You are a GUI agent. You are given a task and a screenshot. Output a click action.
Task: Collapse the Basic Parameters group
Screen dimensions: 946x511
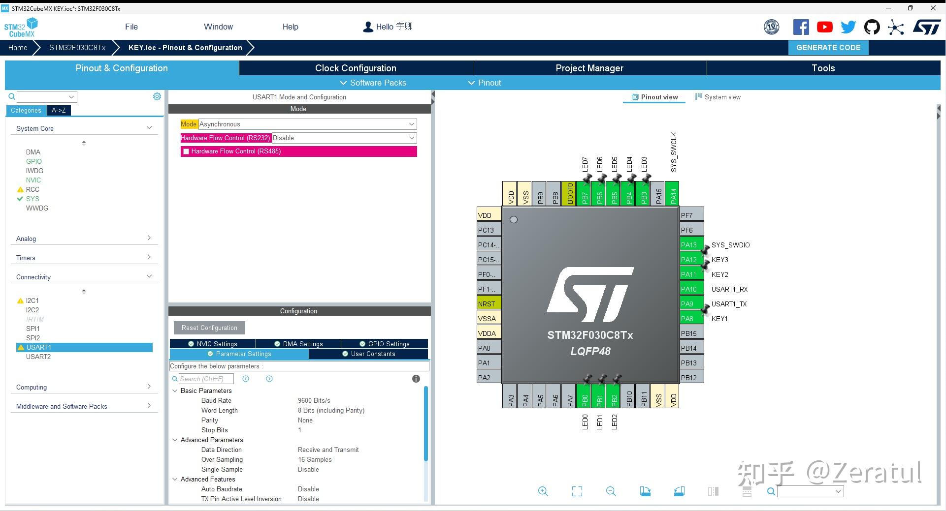175,391
